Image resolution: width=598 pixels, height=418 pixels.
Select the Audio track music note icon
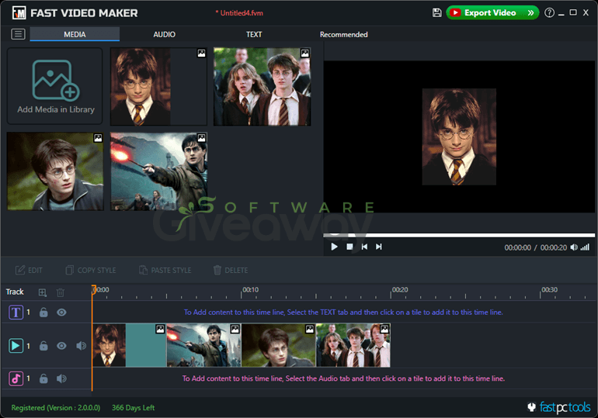tap(16, 378)
